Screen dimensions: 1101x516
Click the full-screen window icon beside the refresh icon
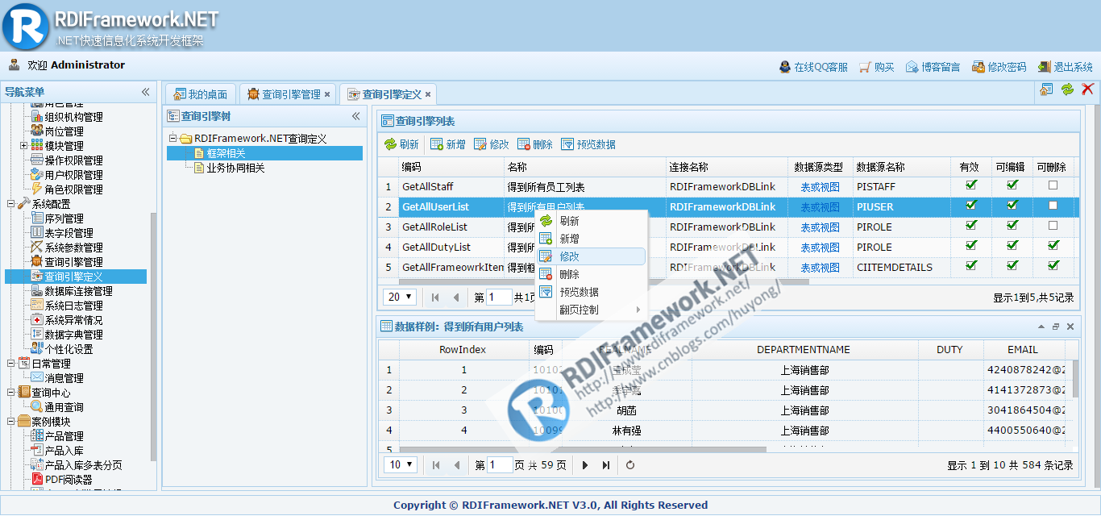[1046, 89]
